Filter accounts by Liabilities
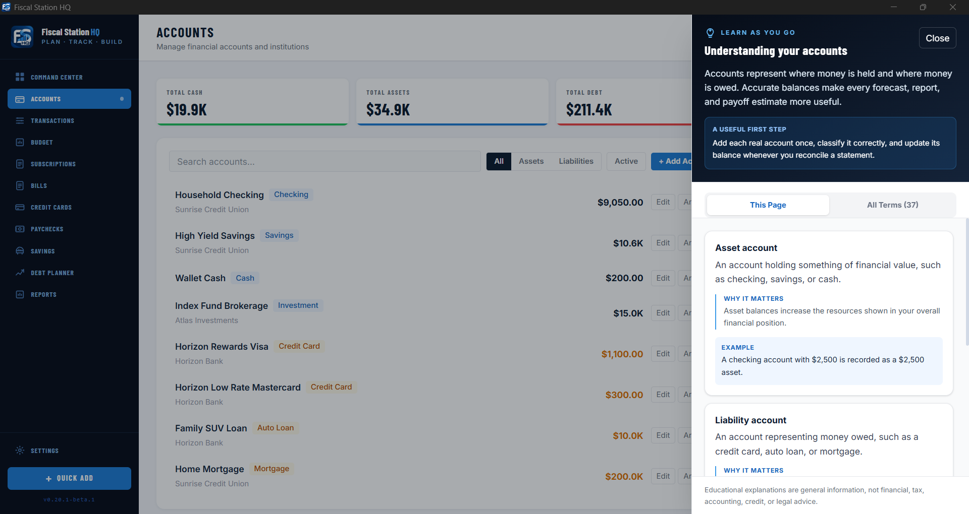The image size is (969, 514). tap(576, 161)
